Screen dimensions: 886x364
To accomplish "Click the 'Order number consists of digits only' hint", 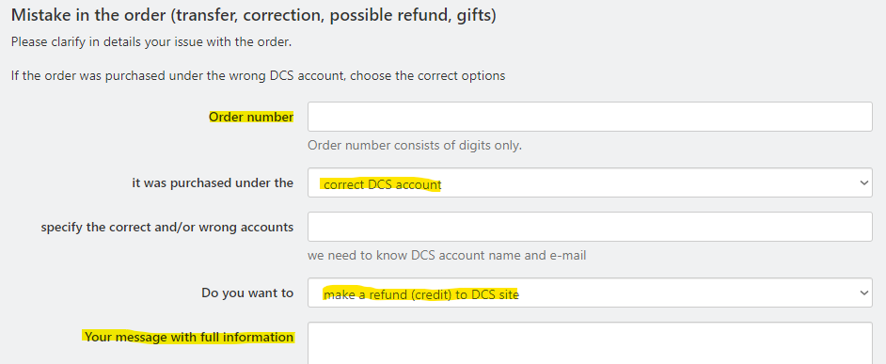I will coord(415,146).
